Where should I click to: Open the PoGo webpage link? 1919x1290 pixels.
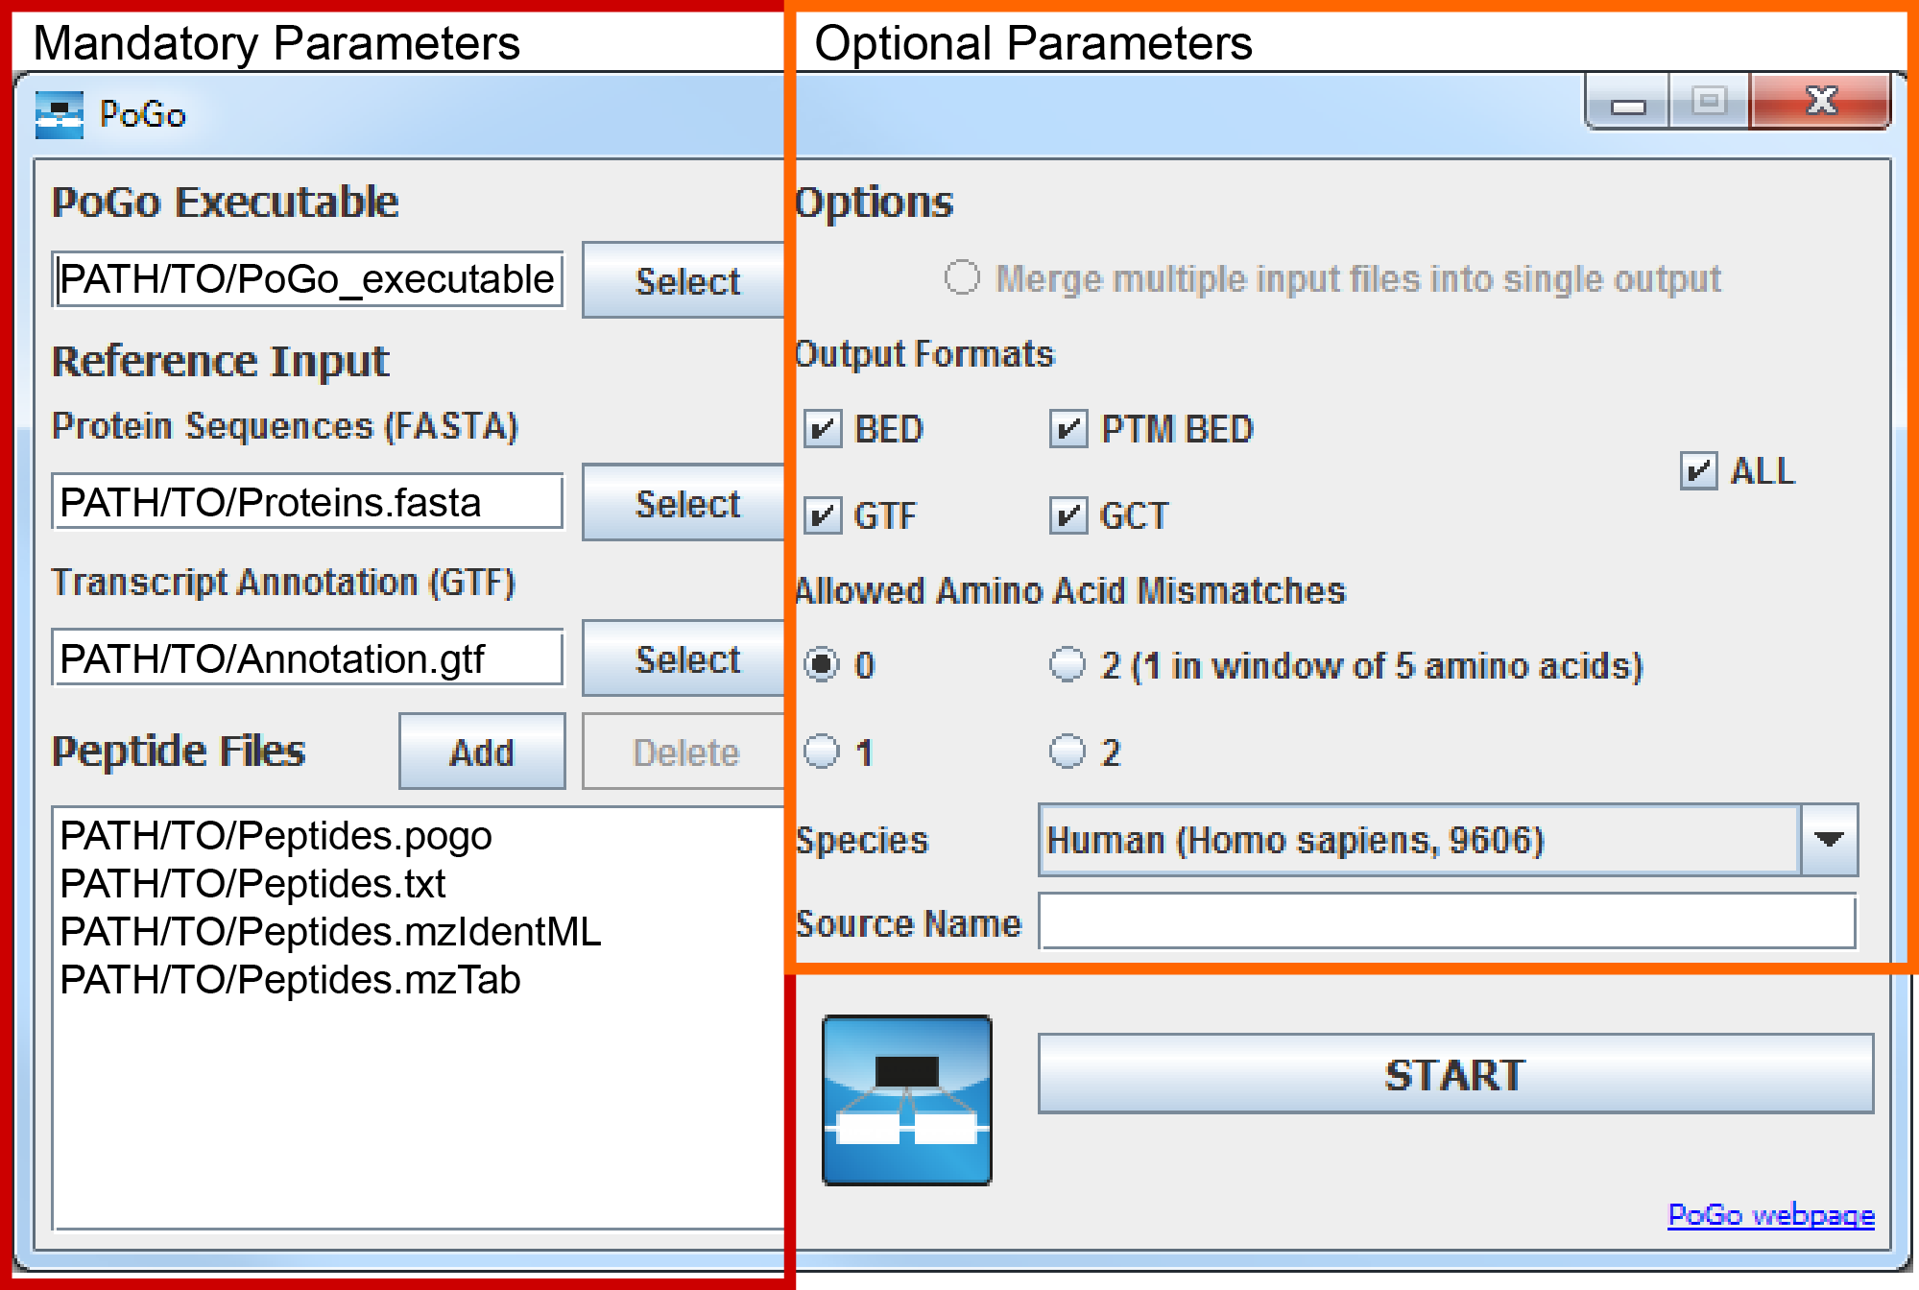point(1770,1215)
